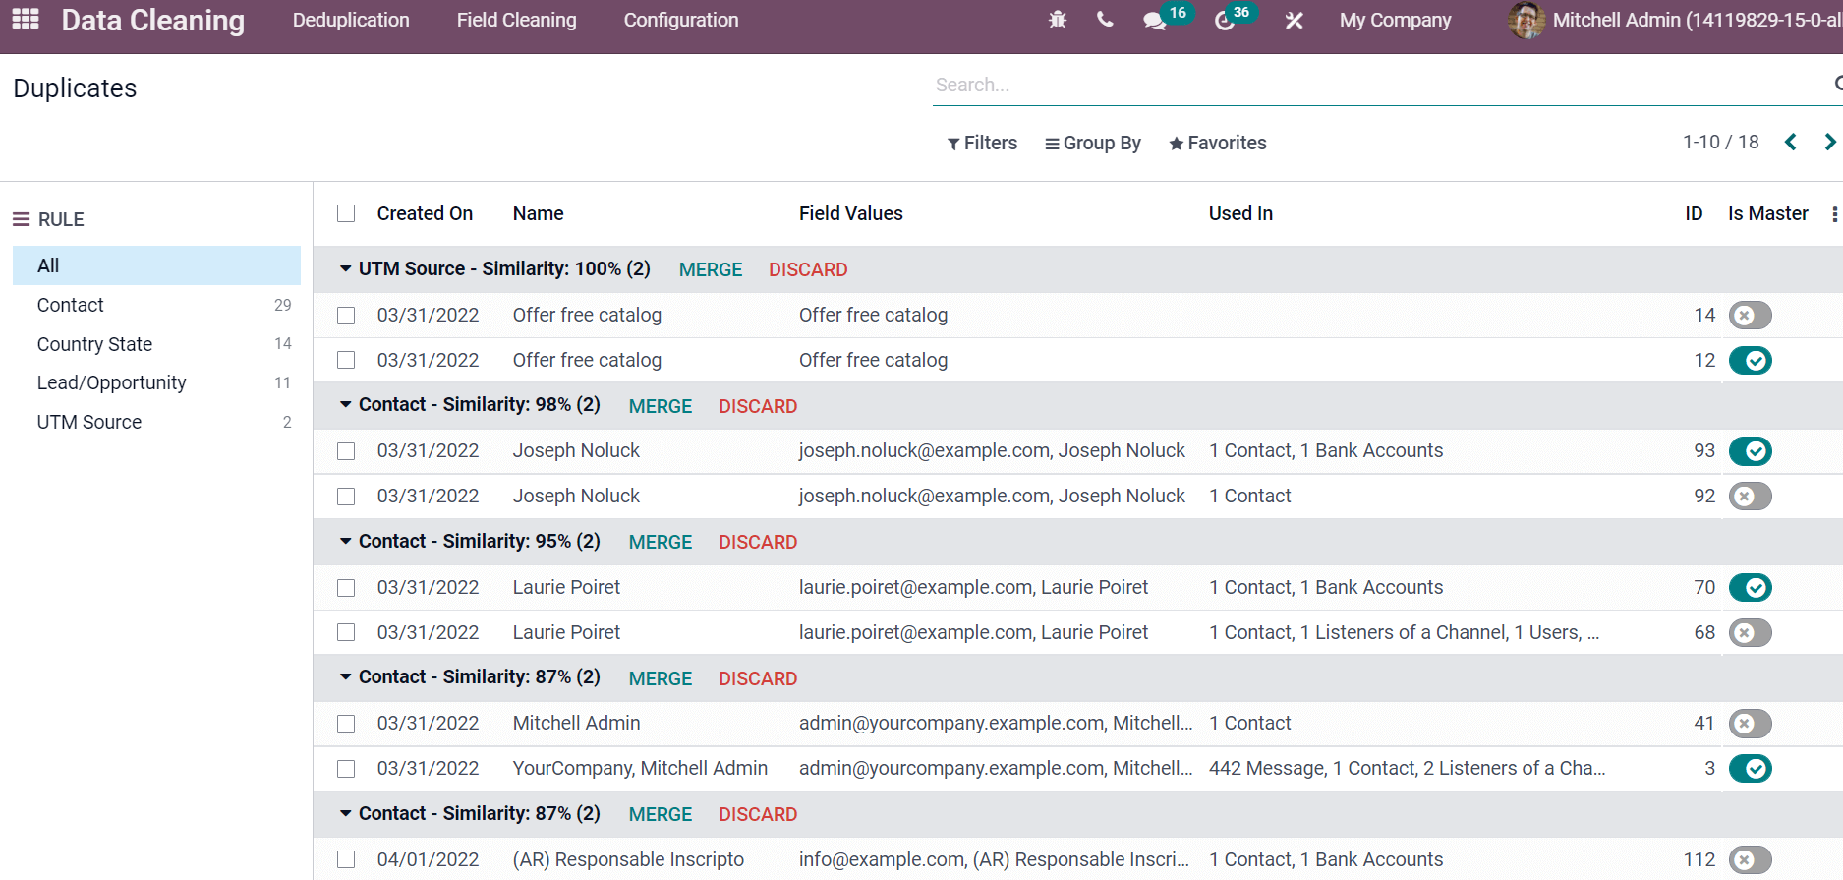Click the search magnifier icon

click(1837, 84)
